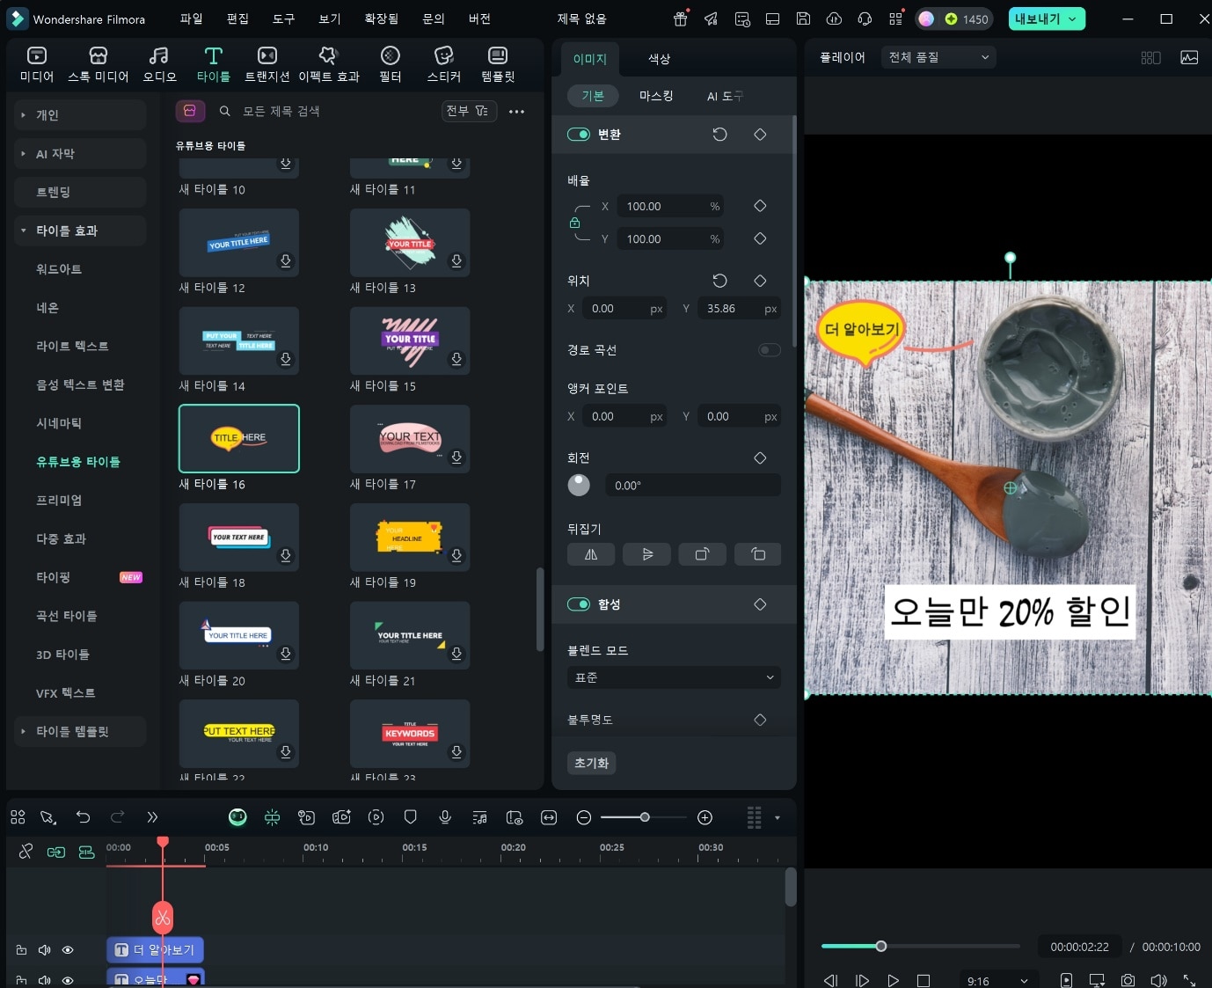Open the 스티커 stickers panel
The width and height of the screenshot is (1212, 988).
444,65
